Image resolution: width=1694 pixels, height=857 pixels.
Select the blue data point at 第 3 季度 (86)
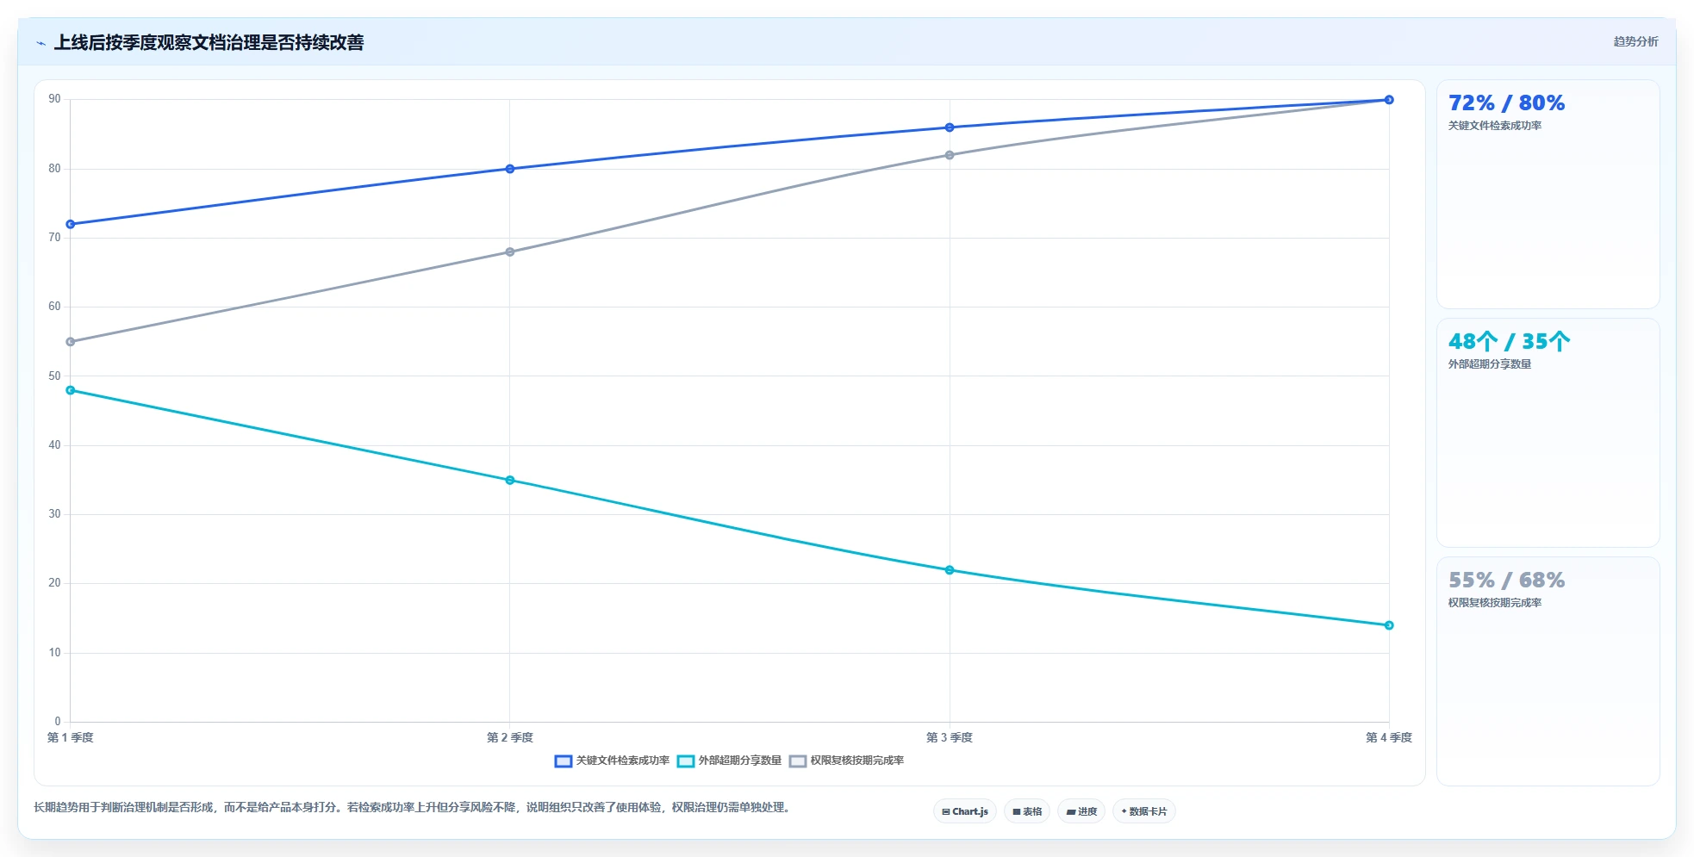point(950,127)
